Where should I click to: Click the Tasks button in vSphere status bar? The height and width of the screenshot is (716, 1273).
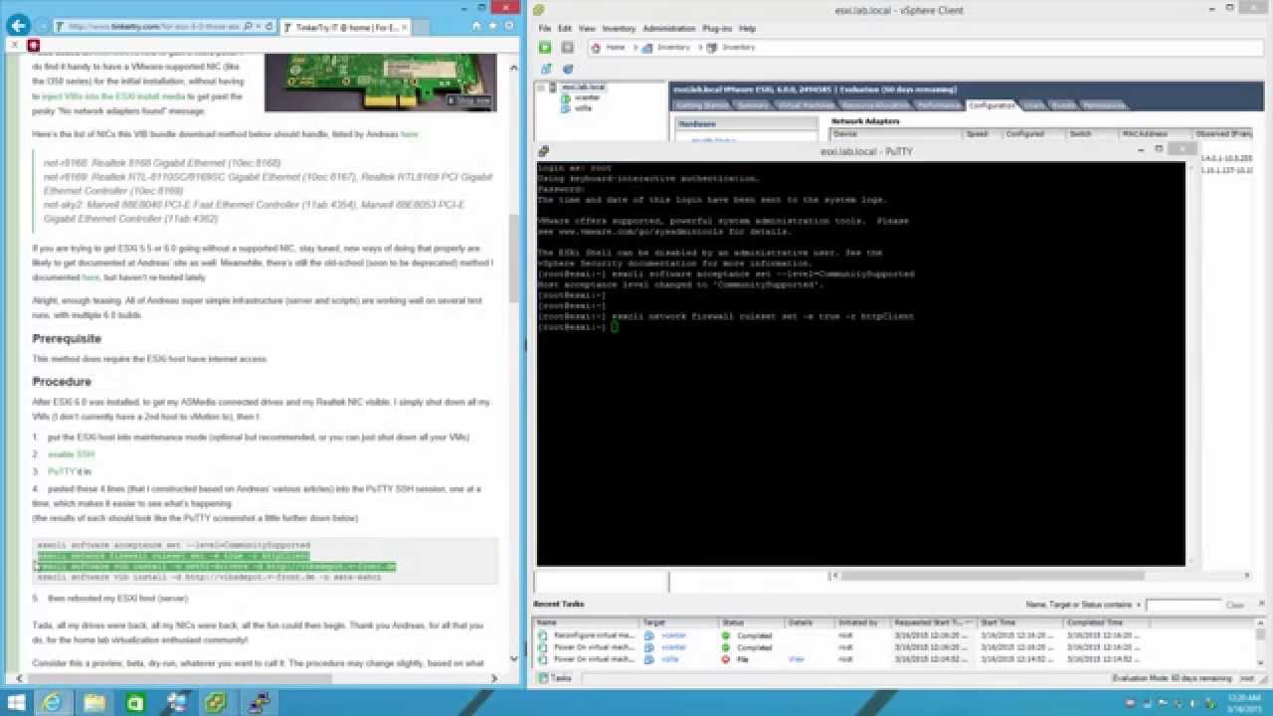click(555, 678)
